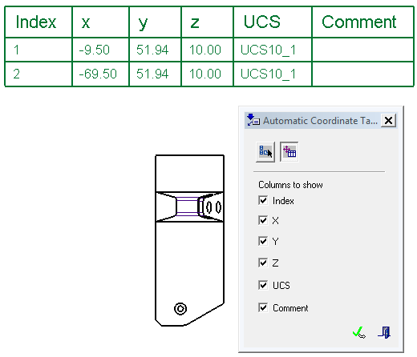Disable the Z column checkbox
417x357 pixels.
pyautogui.click(x=263, y=263)
